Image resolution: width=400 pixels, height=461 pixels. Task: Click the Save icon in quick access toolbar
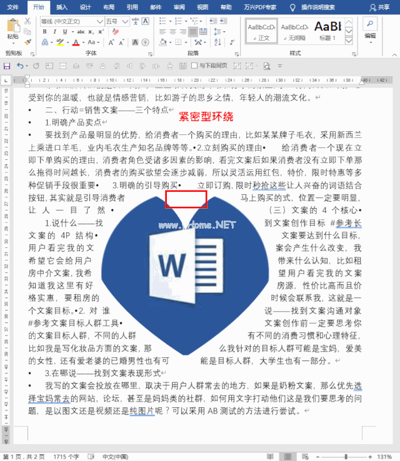point(7,66)
